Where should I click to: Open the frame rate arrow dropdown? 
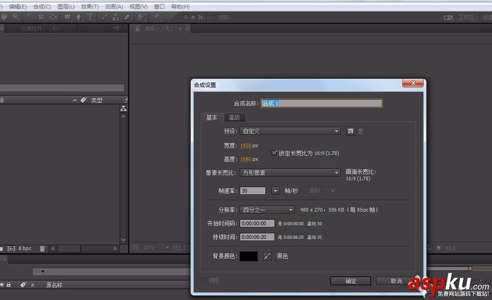(x=275, y=190)
